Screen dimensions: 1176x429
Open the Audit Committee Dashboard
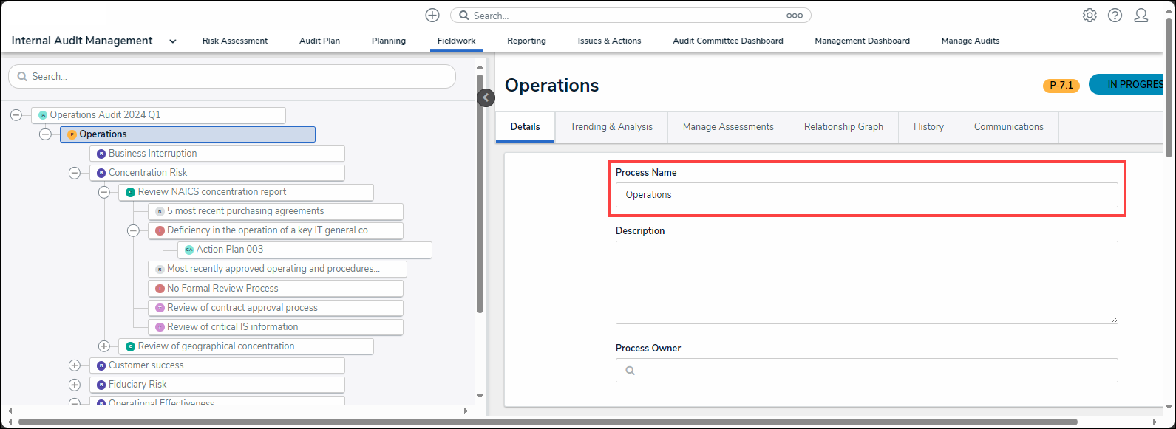pos(728,41)
